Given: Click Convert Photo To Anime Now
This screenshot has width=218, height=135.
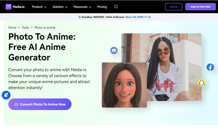Looking at the screenshot, I should pyautogui.click(x=40, y=104).
